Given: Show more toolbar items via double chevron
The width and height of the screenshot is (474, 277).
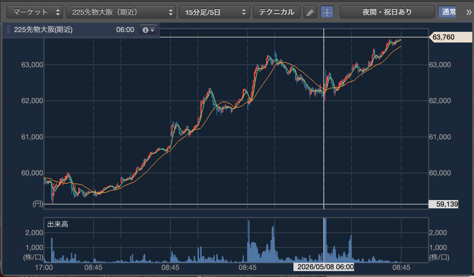Looking at the screenshot, I should [x=468, y=12].
